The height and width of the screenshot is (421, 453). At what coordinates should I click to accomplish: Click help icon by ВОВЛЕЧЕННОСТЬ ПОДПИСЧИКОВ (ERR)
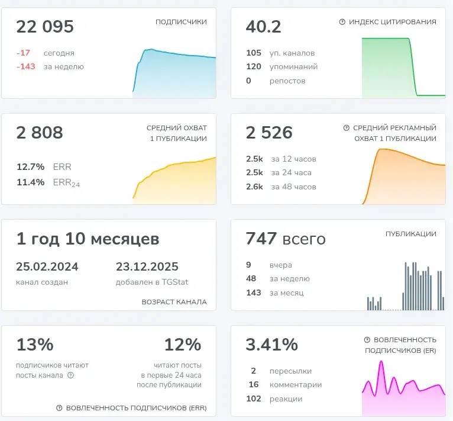pyautogui.click(x=59, y=408)
